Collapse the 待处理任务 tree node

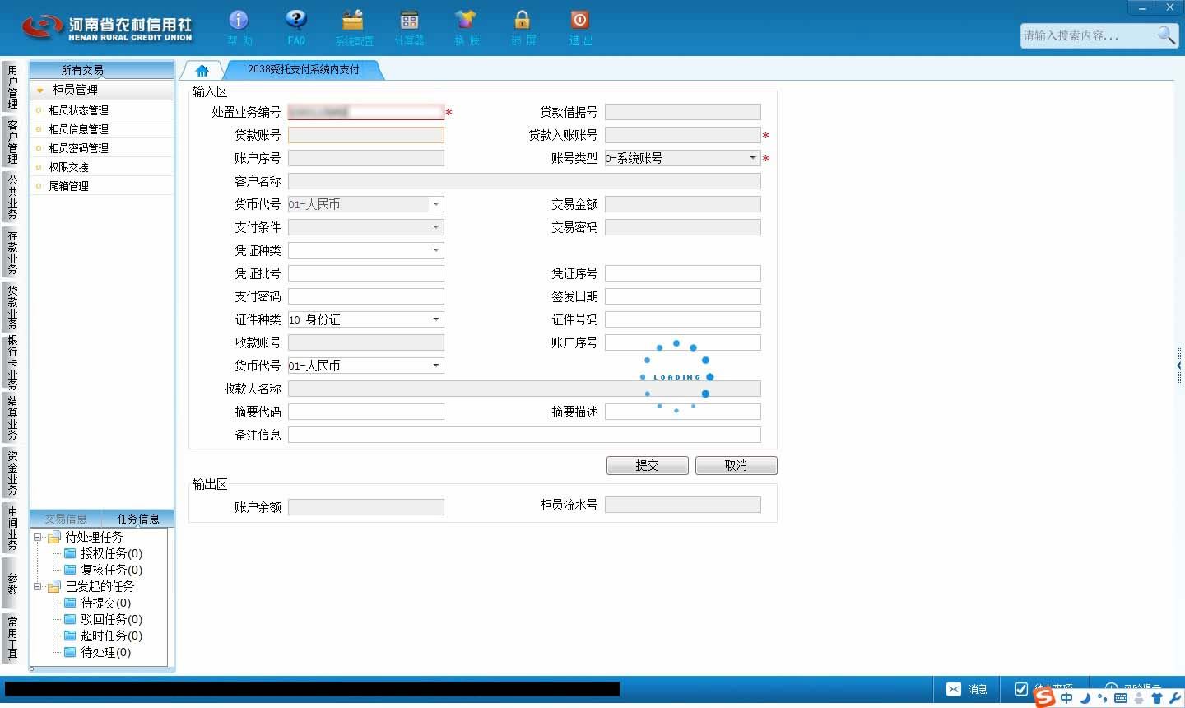click(37, 537)
